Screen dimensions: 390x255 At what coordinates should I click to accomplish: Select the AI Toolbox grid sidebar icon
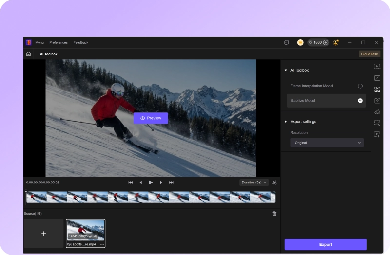pyautogui.click(x=377, y=90)
